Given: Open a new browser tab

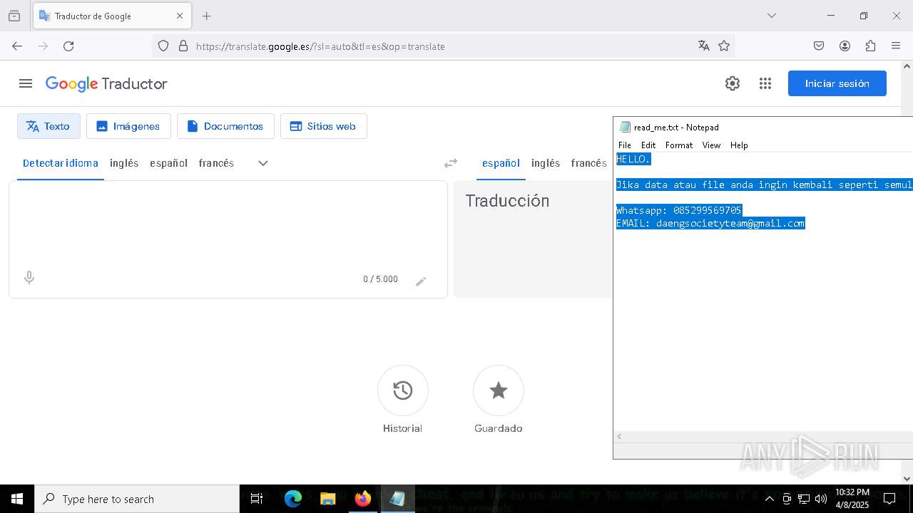Looking at the screenshot, I should [206, 16].
